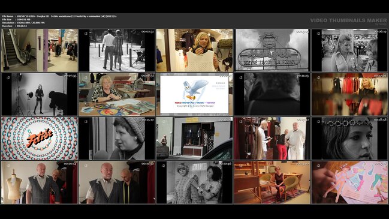Select the photo studio model thumbnail
Viewport: 389px width, 219px height.
[40, 94]
